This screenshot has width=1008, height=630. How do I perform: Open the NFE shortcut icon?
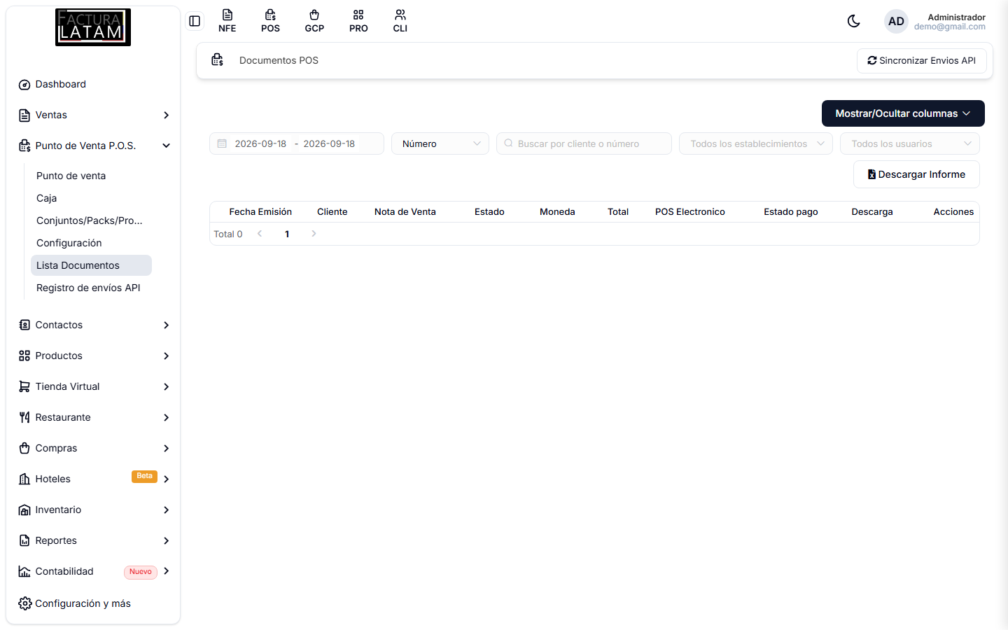click(227, 21)
